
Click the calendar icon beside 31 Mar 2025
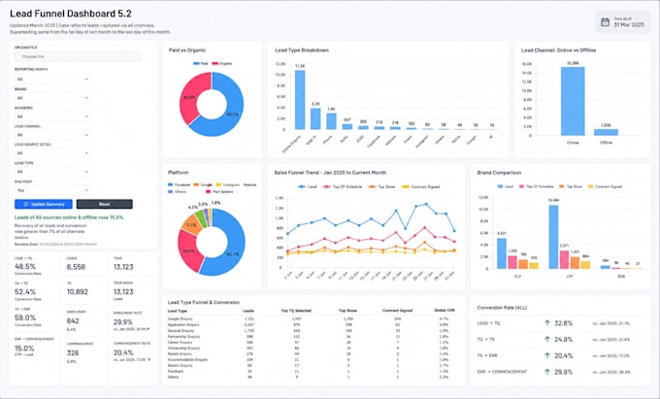(605, 22)
